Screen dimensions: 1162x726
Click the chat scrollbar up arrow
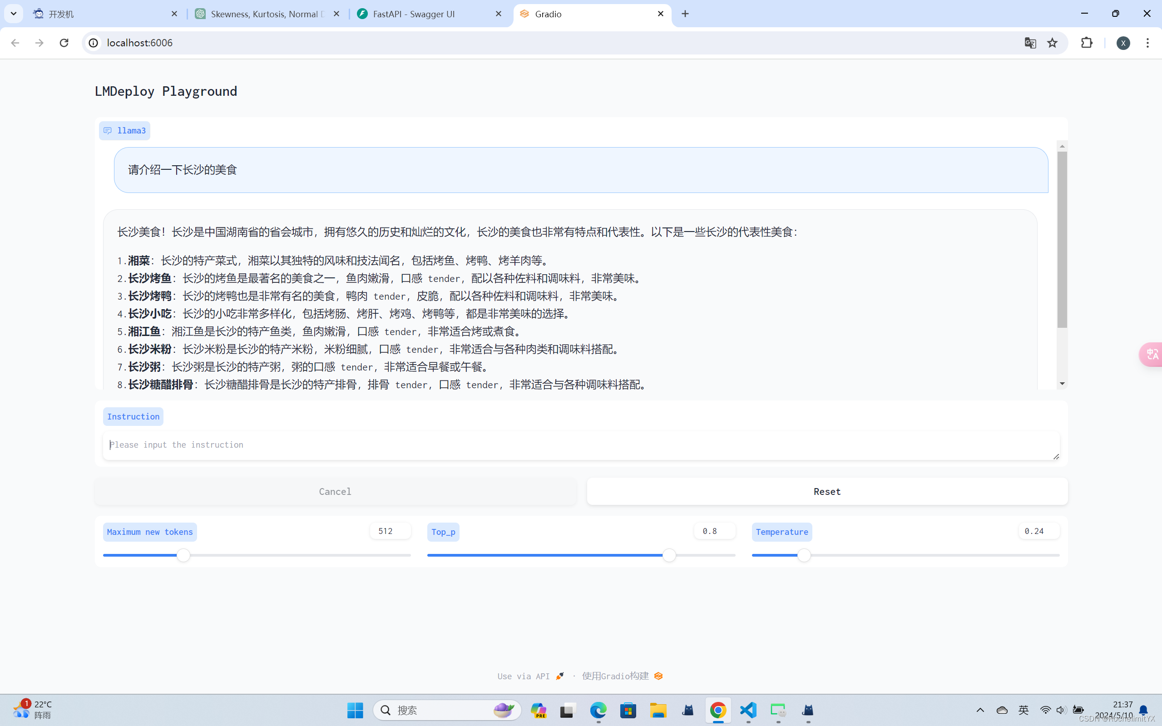tap(1062, 146)
